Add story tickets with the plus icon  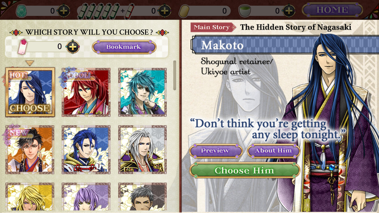tap(73, 47)
